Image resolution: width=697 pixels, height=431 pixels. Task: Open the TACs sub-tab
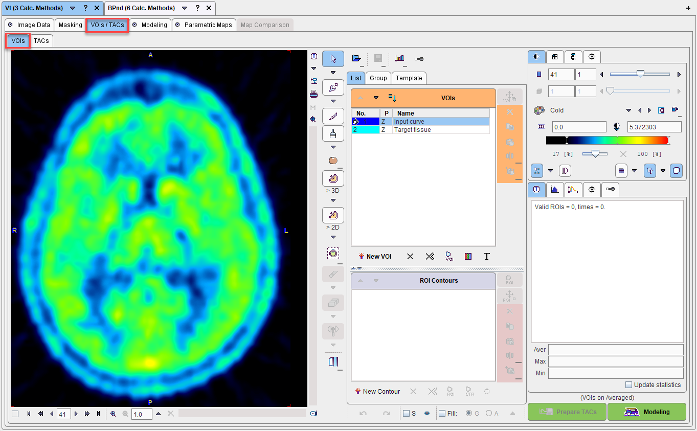coord(41,40)
